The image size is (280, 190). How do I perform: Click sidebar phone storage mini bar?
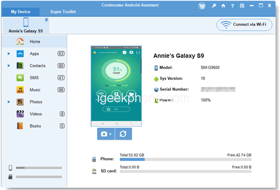click(x=39, y=168)
